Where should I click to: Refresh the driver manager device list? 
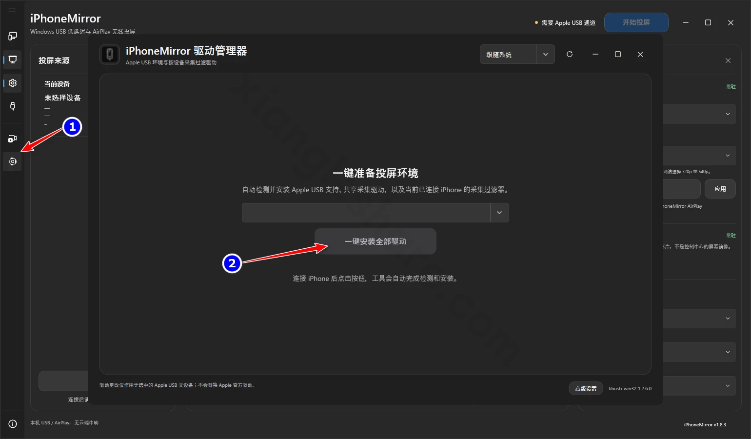click(x=570, y=54)
